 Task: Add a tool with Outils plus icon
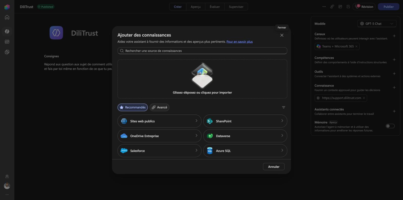394,74
